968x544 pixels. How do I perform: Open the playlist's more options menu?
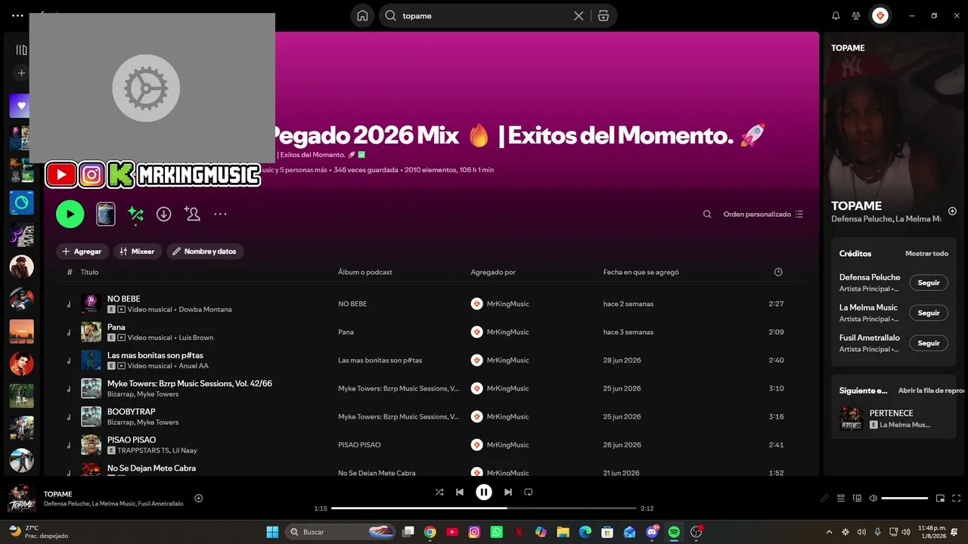[x=220, y=214]
